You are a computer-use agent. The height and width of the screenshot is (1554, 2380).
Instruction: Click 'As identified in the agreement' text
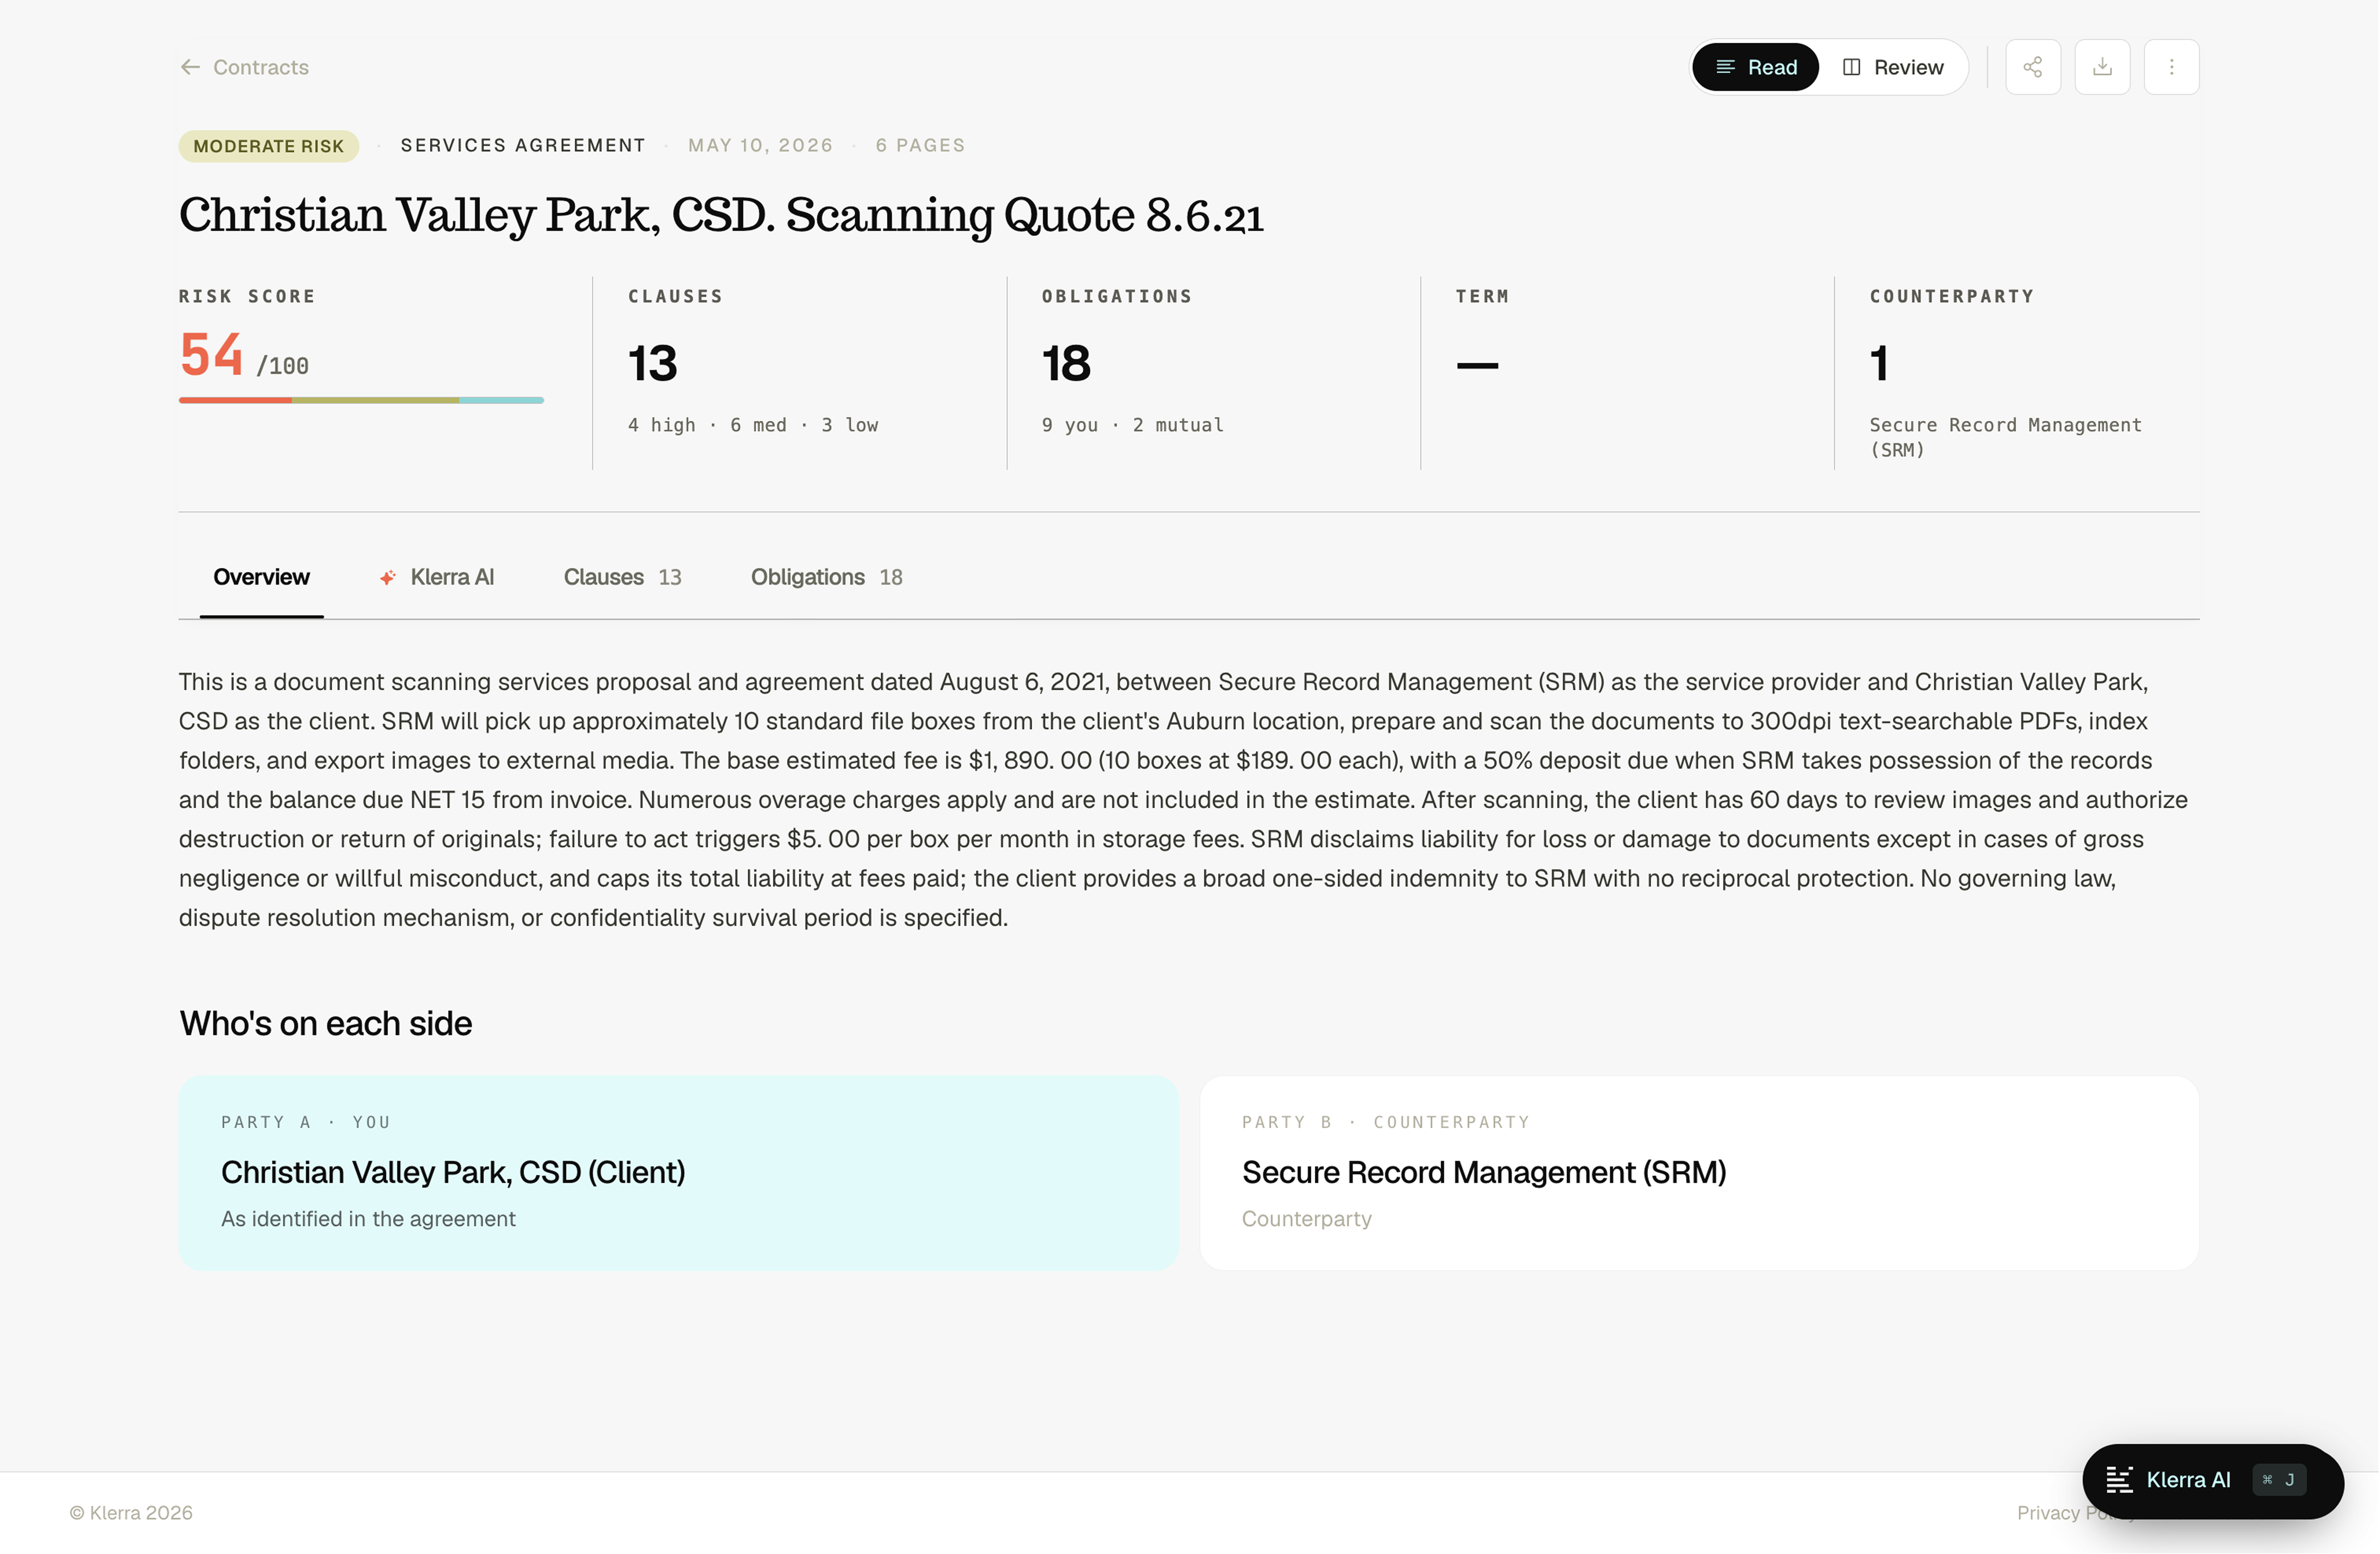[368, 1219]
